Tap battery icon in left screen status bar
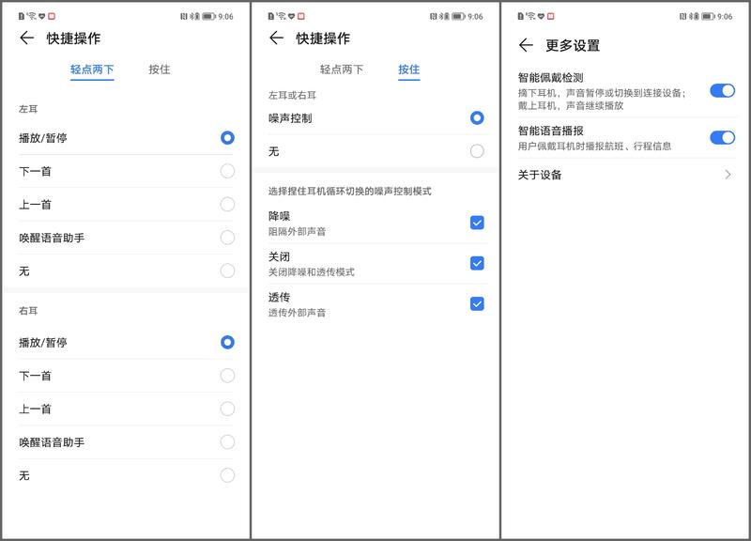Viewport: 751px width, 541px height. [208, 16]
